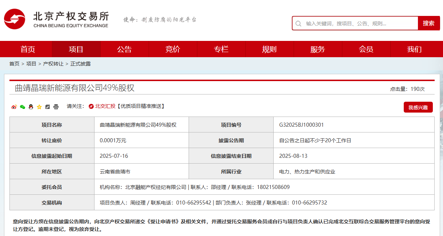
Task: Print the page using printer icon
Action: [x=56, y=107]
